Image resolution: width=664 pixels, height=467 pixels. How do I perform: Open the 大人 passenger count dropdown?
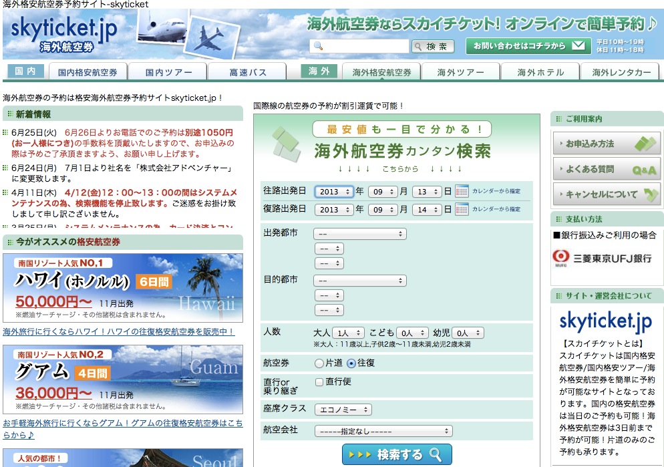click(x=349, y=333)
